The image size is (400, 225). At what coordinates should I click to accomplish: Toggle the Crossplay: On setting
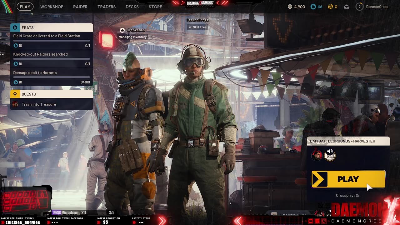click(348, 196)
